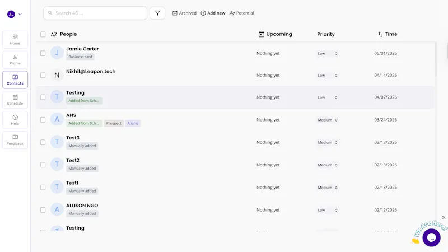Open the account avatar menu
This screenshot has height=252, width=448.
coord(11,14)
